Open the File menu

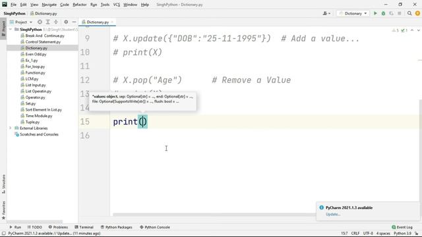(x=13, y=5)
